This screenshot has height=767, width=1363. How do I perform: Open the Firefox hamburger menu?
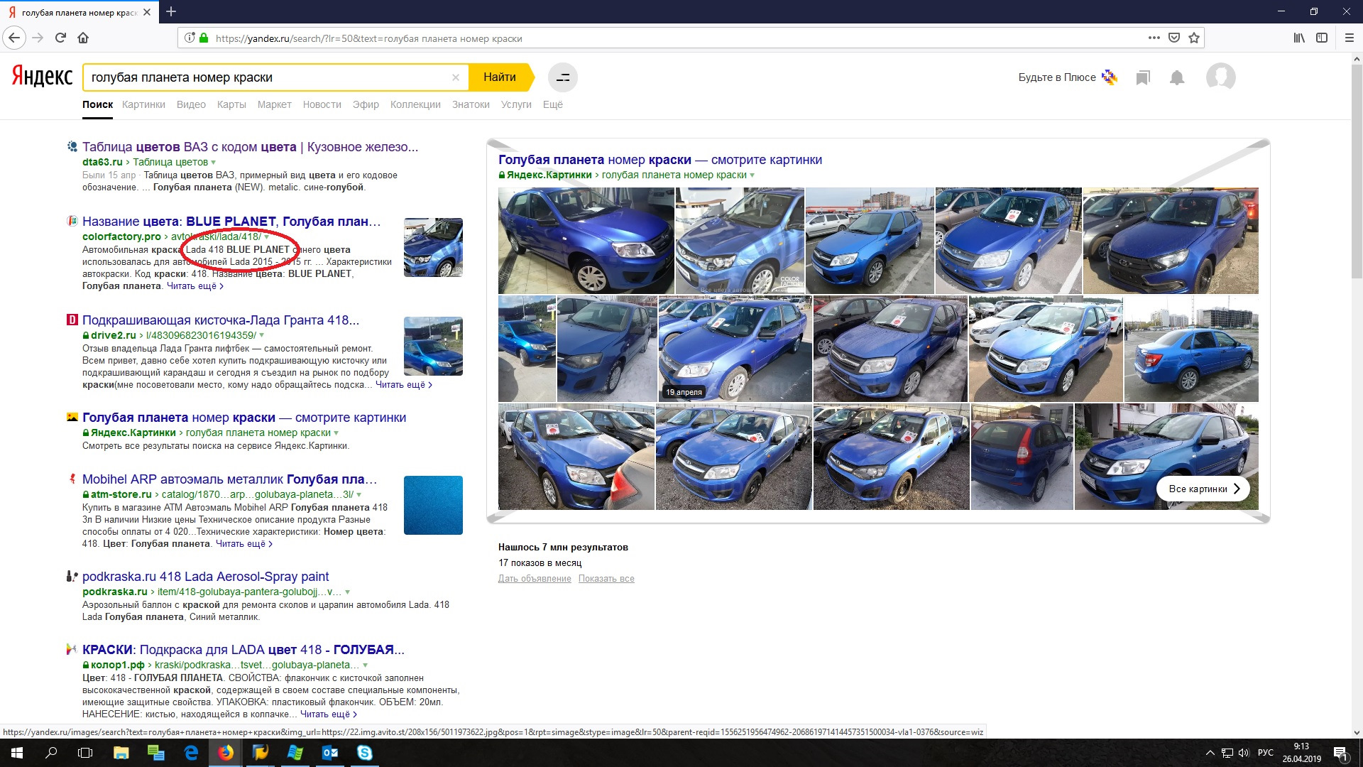1350,38
